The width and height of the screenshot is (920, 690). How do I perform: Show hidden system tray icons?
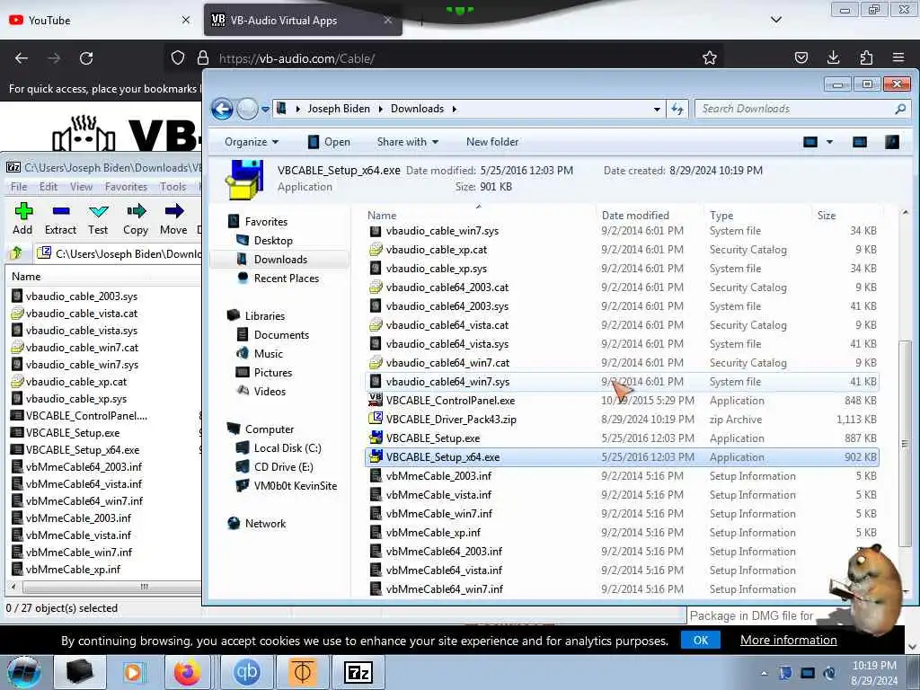coord(764,673)
